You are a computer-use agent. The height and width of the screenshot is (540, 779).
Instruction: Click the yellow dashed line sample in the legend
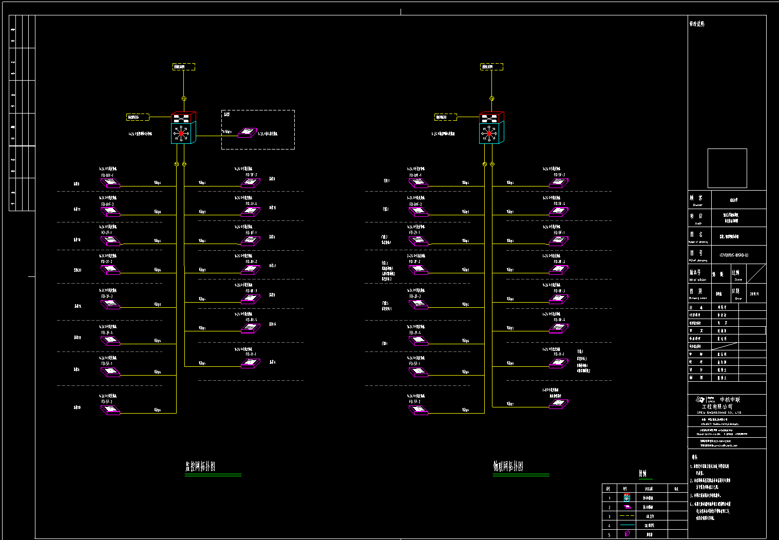tap(626, 515)
